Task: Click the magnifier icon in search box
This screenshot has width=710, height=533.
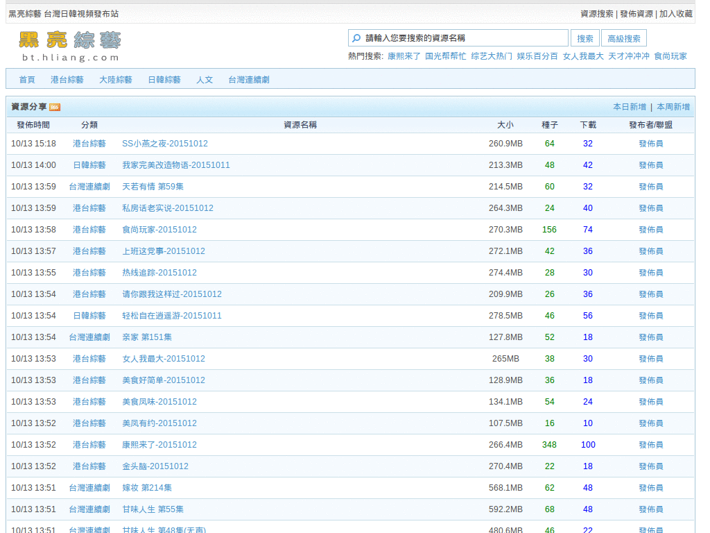Action: point(357,38)
